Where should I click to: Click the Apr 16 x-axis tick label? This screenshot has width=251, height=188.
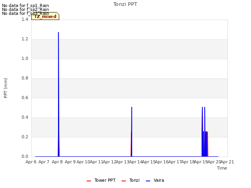pyautogui.click(x=162, y=162)
